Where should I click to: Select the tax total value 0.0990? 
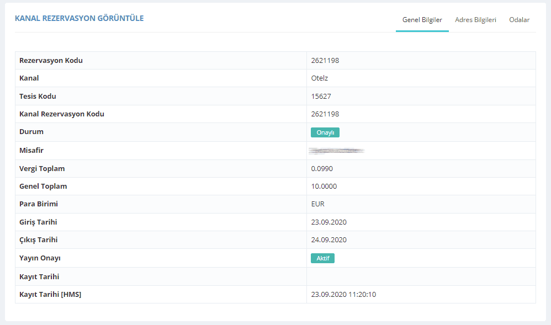322,169
